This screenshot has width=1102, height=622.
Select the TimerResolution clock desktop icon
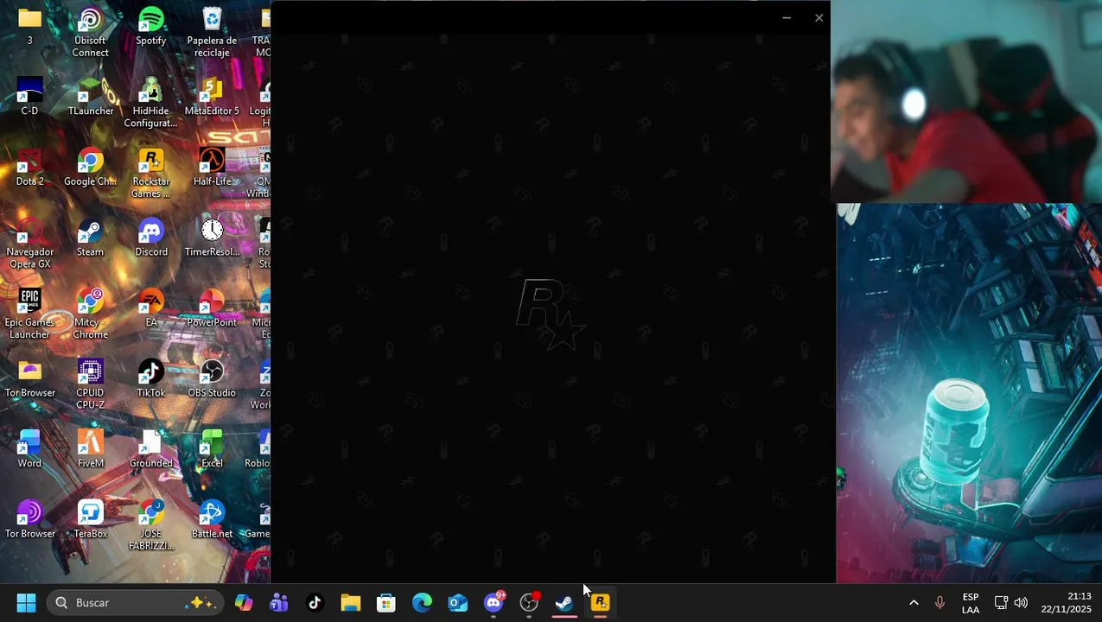click(x=212, y=238)
